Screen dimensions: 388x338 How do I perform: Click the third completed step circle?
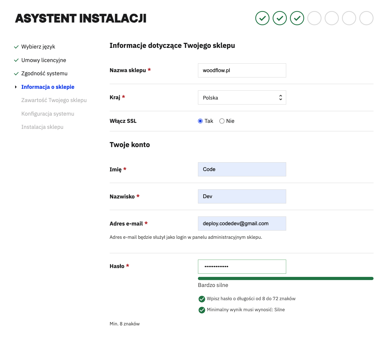point(297,18)
